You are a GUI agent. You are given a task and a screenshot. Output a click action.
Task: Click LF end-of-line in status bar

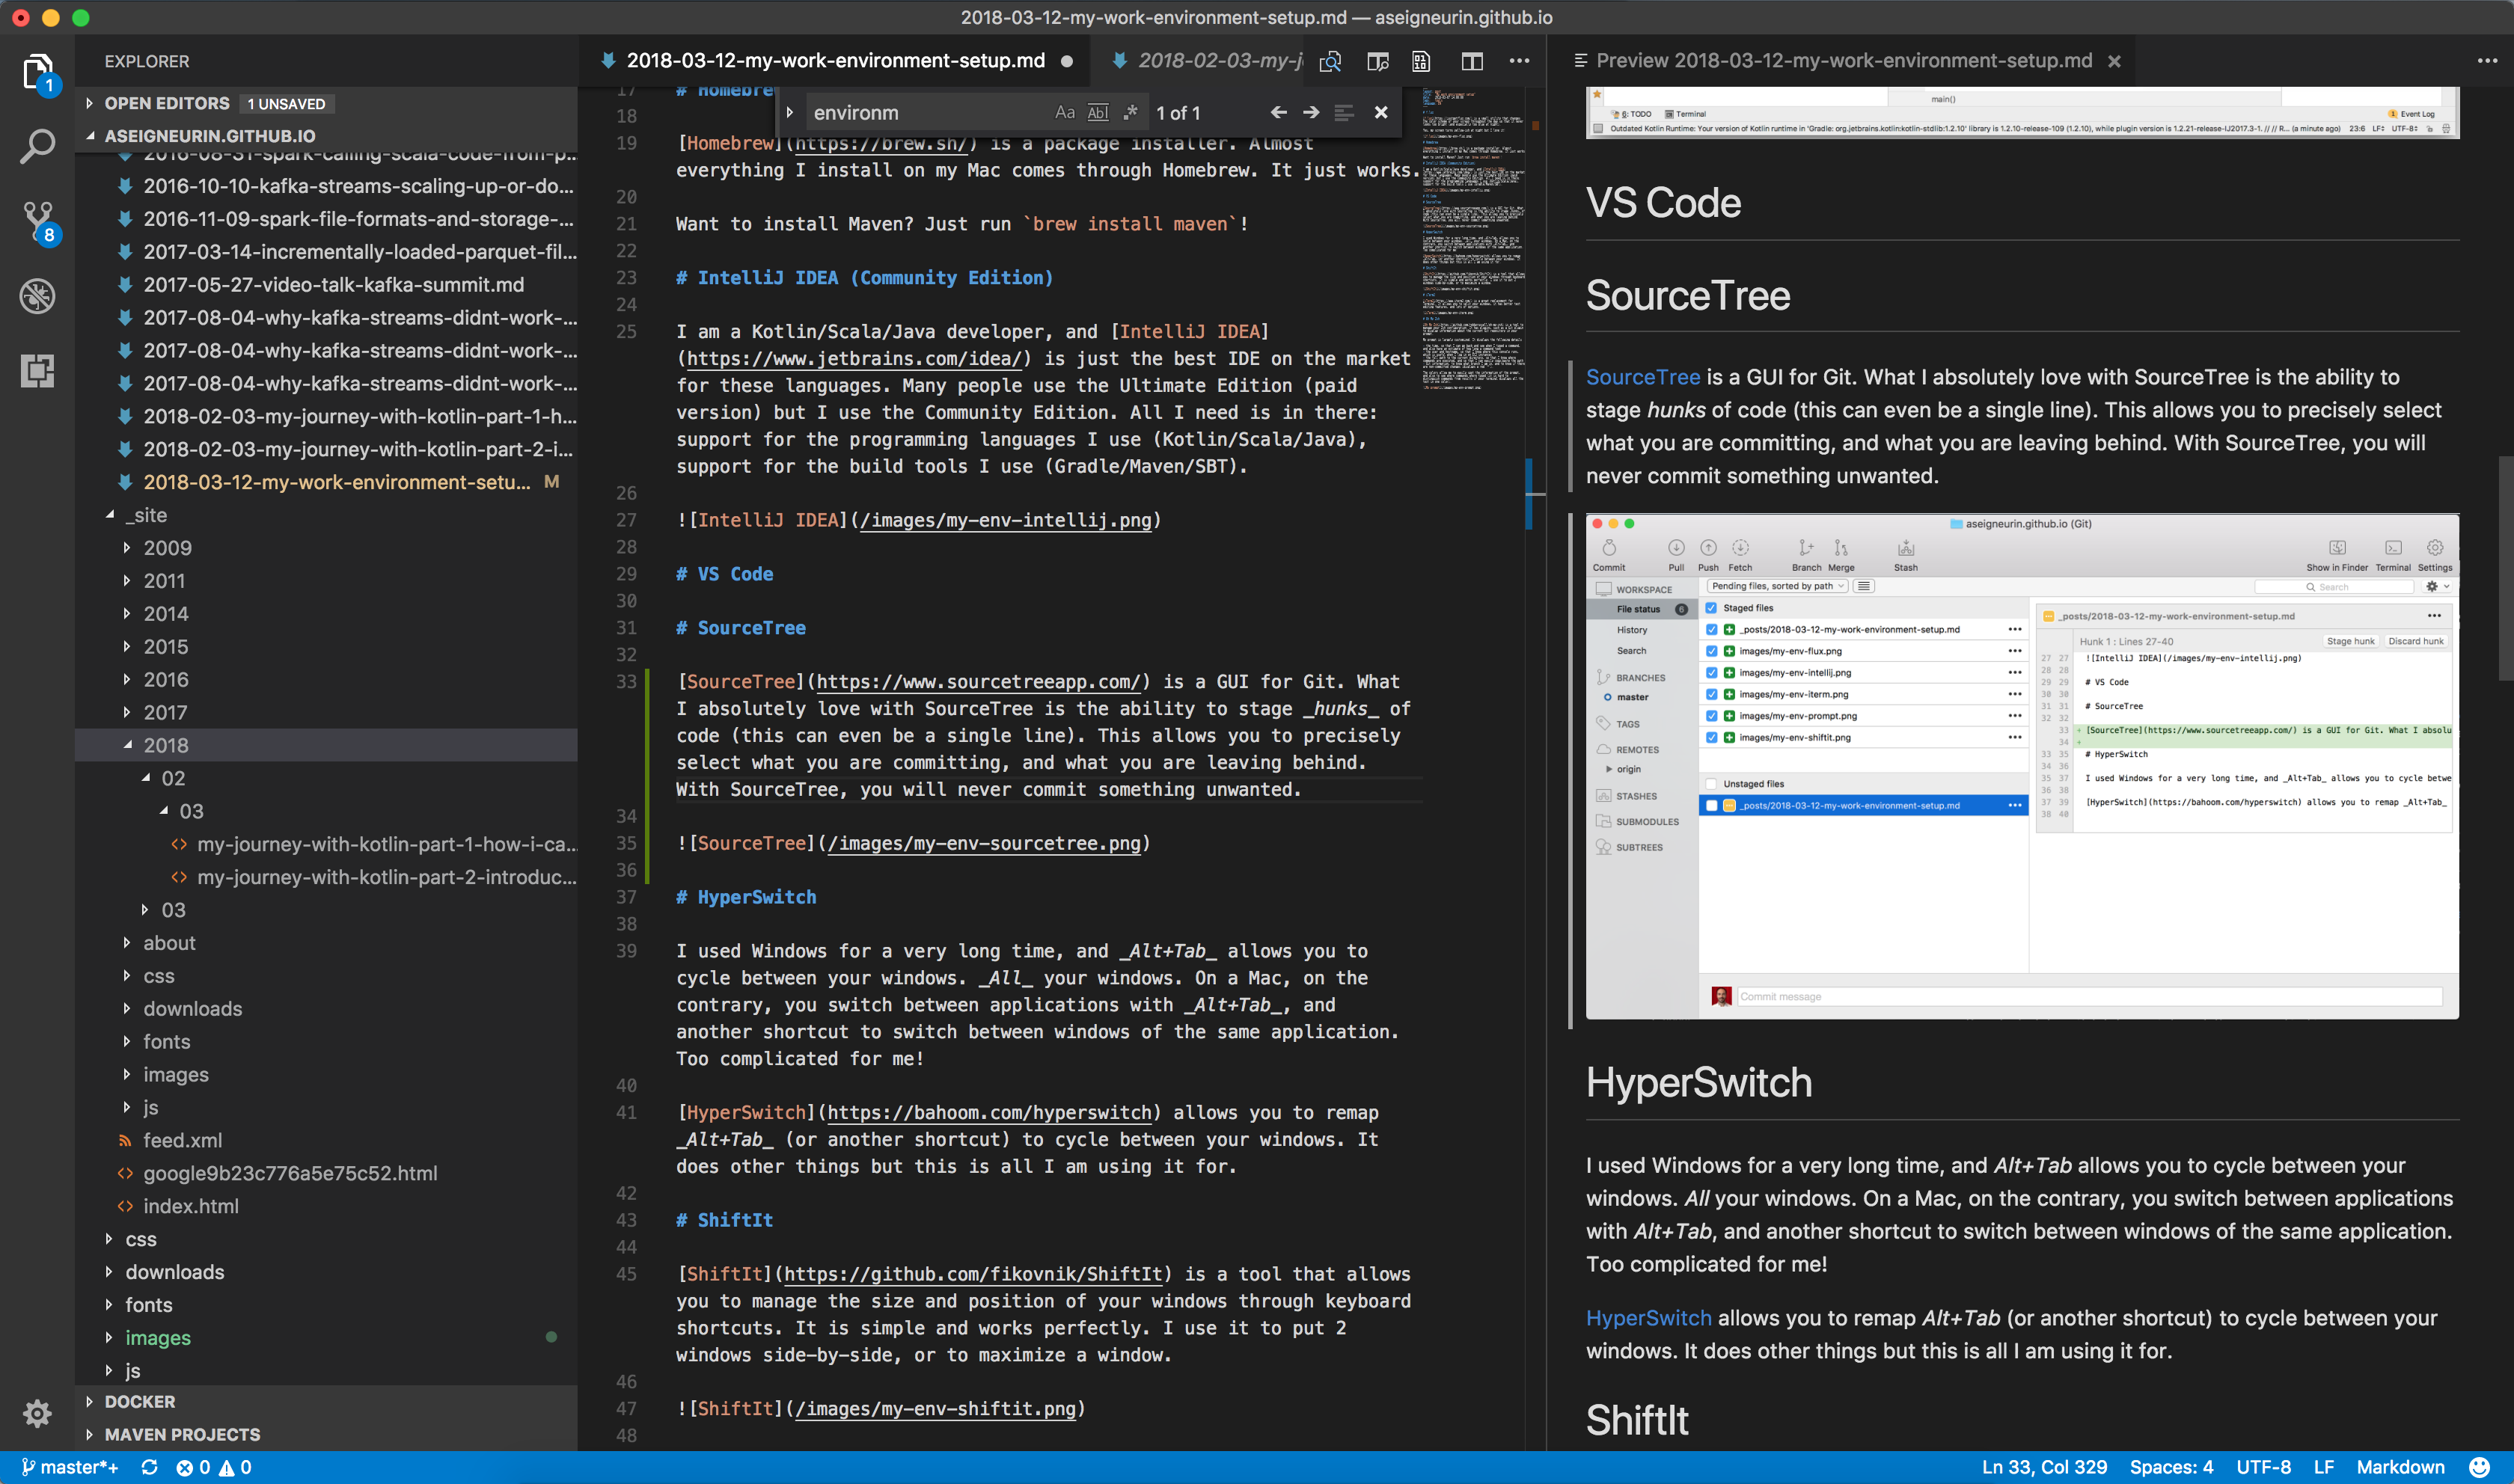pyautogui.click(x=2324, y=1467)
